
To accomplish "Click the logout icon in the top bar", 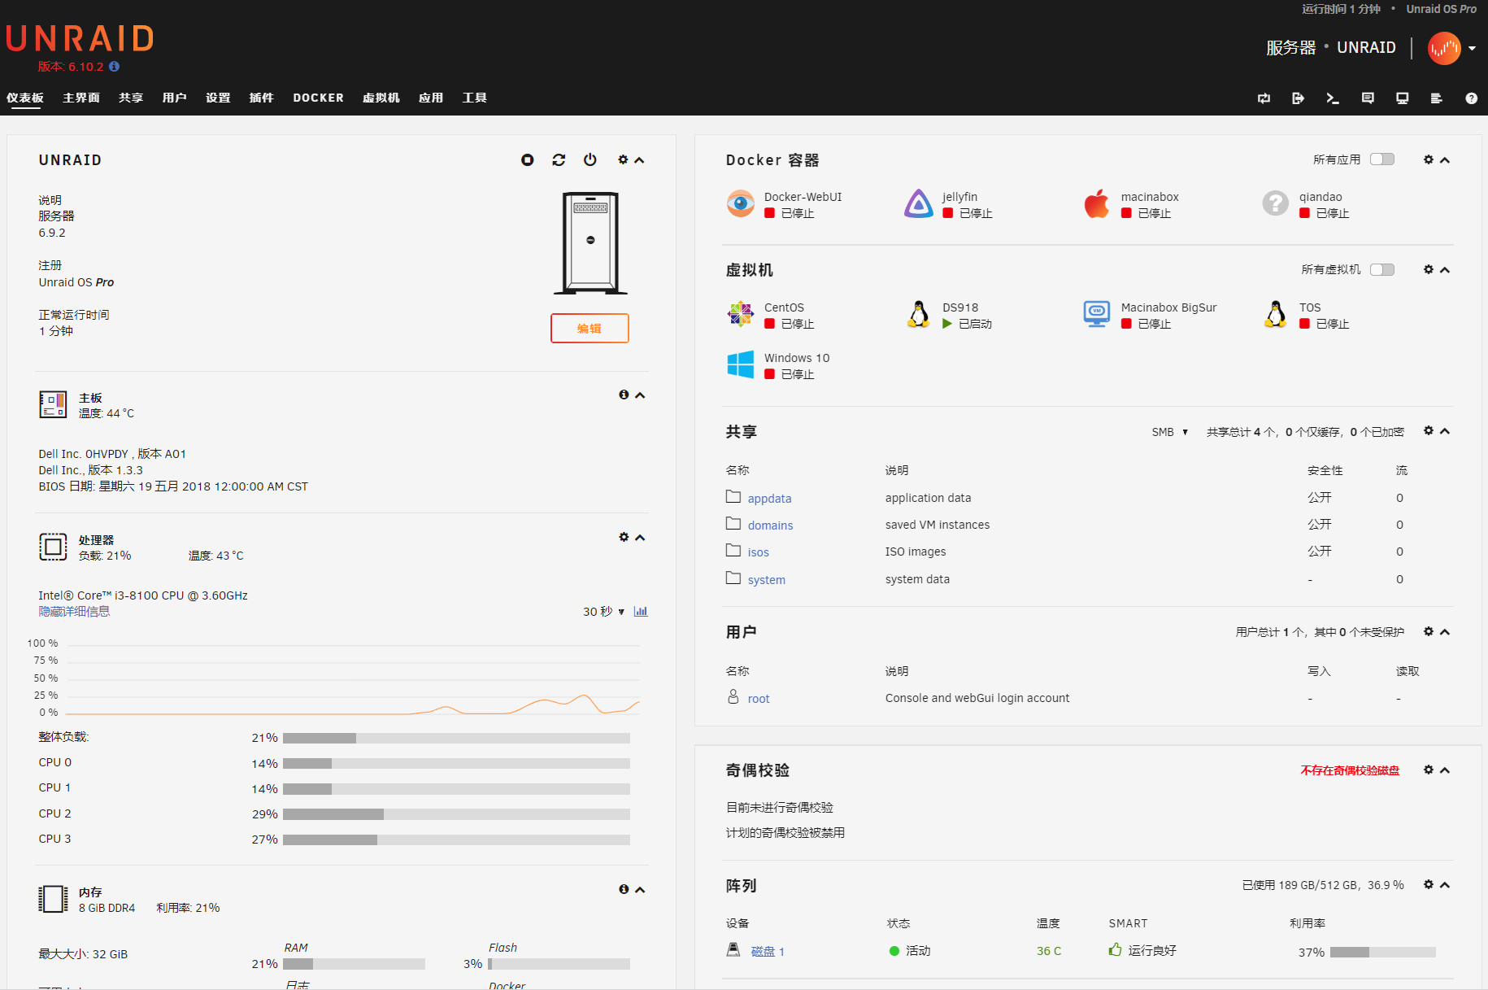I will point(1298,98).
